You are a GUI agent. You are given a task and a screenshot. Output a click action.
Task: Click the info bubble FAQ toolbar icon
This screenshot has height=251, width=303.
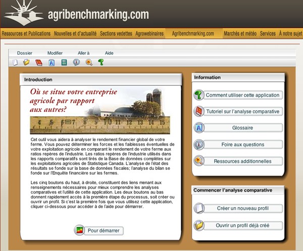[76, 62]
